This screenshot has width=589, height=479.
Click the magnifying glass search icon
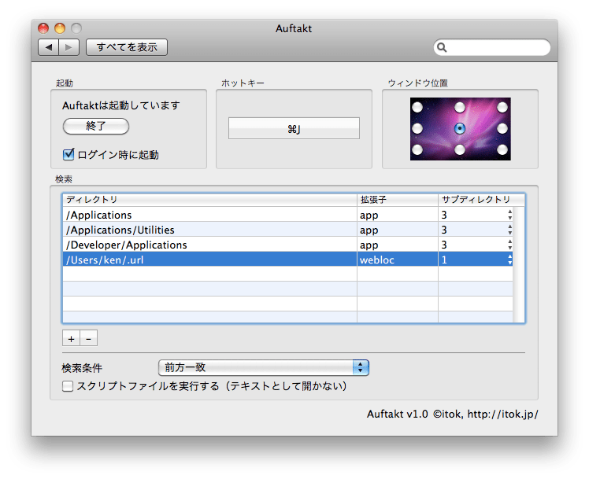(x=442, y=47)
